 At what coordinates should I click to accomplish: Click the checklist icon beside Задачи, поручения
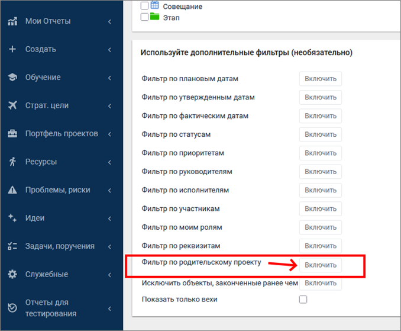(x=12, y=246)
